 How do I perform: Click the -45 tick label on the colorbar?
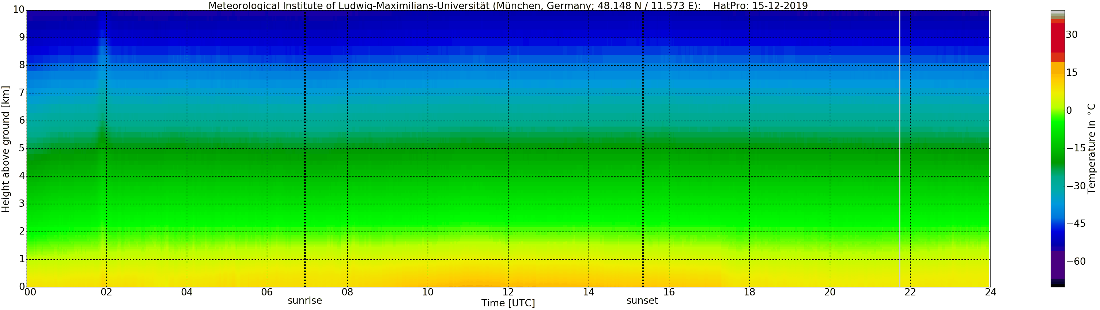pos(1076,224)
